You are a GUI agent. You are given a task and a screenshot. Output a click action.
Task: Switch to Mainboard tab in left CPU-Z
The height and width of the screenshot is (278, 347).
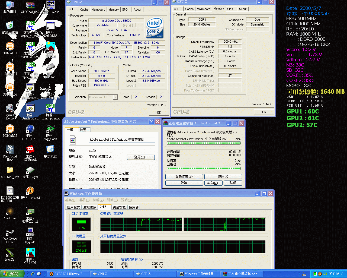coord(98,10)
